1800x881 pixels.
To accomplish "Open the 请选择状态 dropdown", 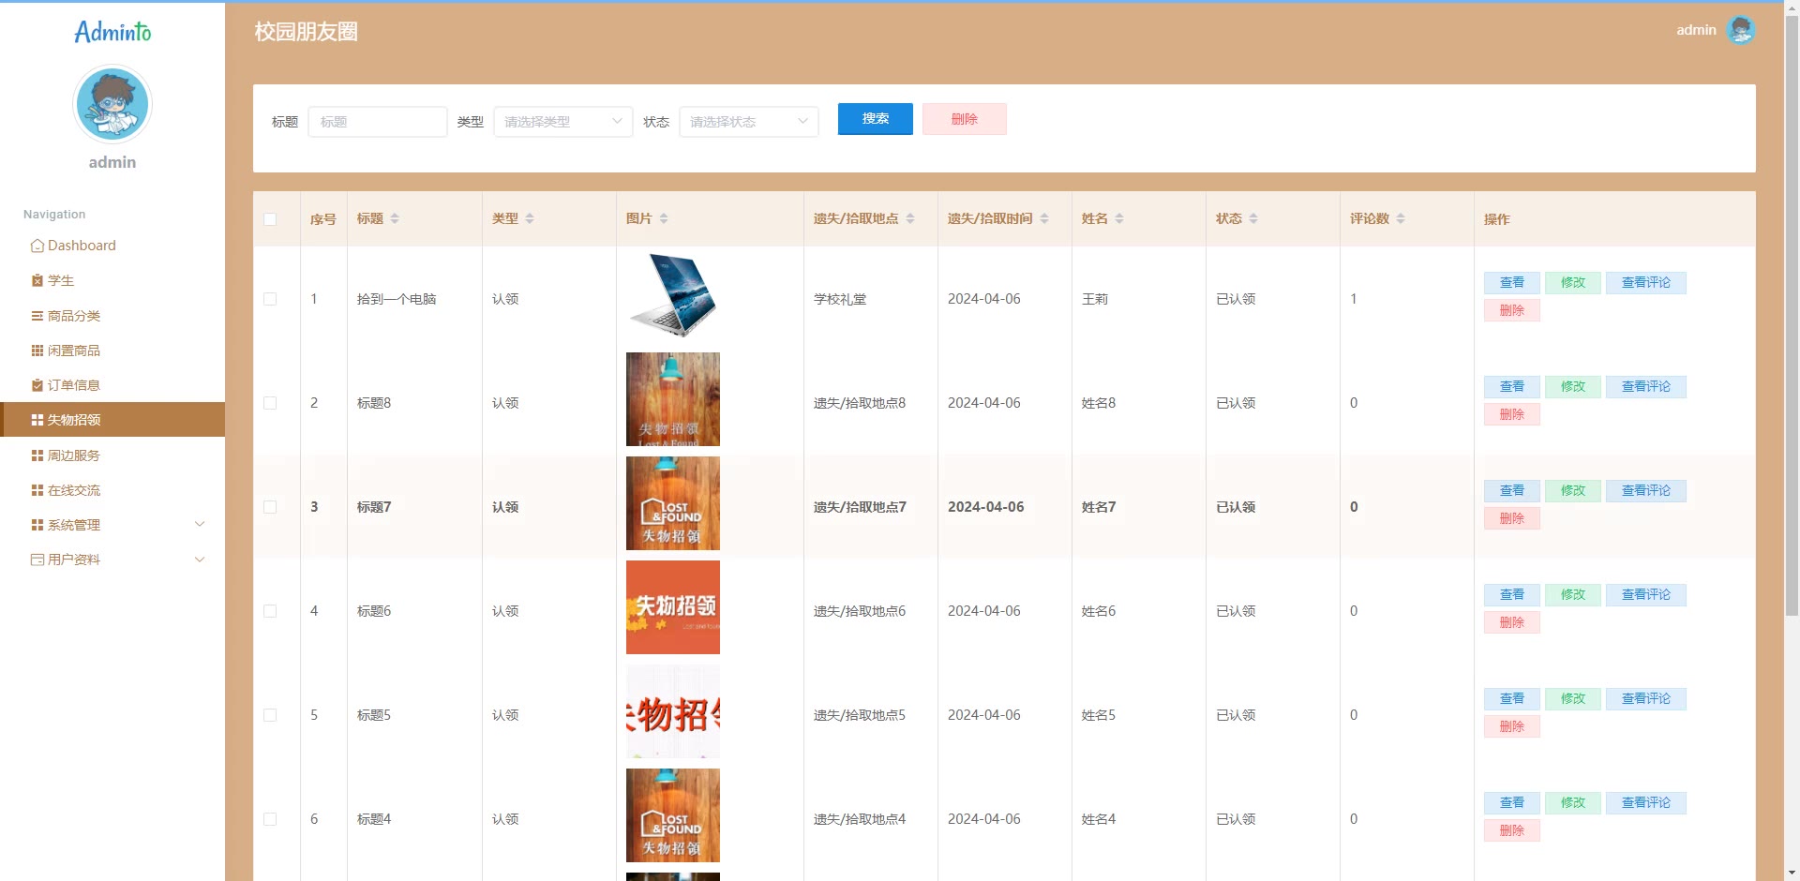I will [x=748, y=122].
